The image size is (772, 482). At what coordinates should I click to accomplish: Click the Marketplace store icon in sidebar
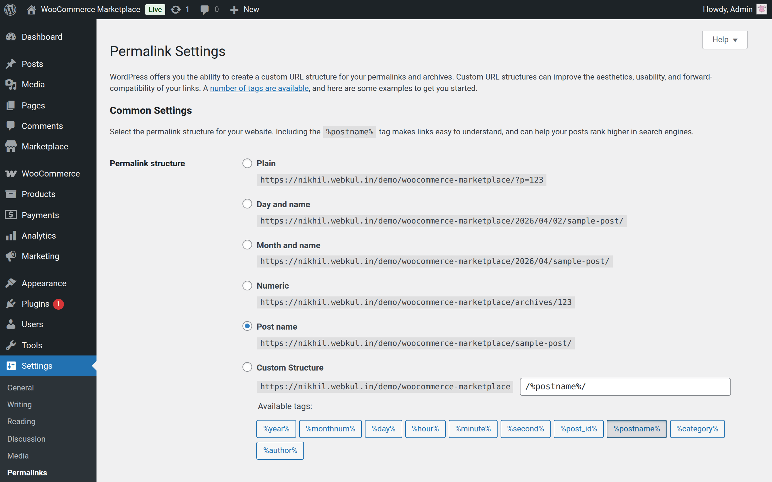[11, 146]
